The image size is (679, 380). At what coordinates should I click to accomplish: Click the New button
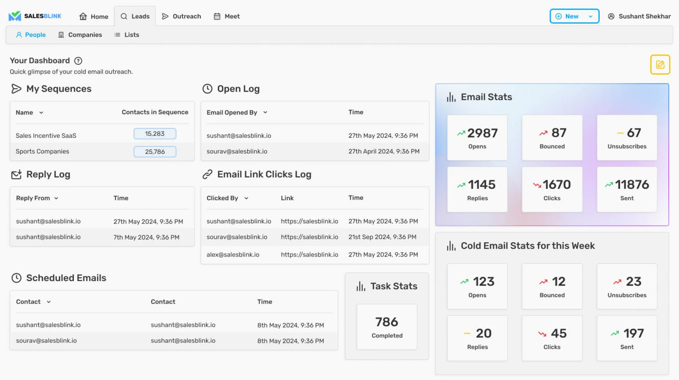tap(574, 16)
